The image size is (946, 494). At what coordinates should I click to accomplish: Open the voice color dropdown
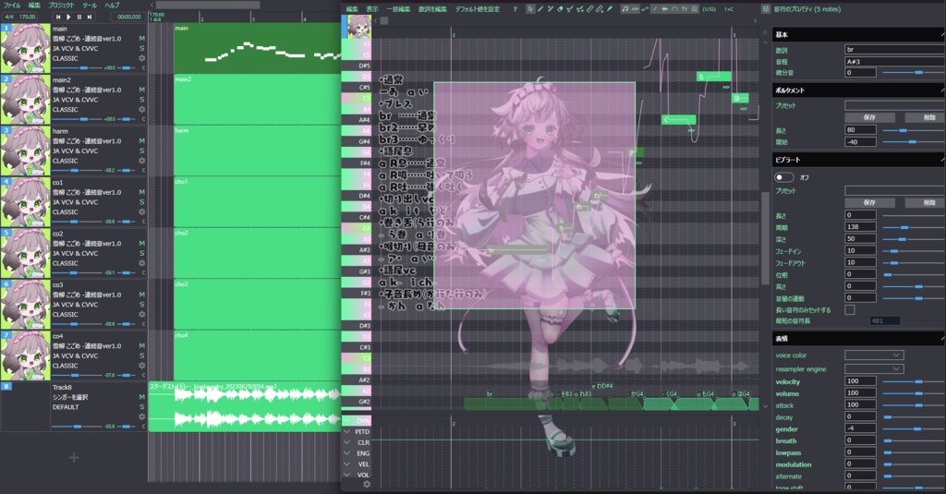tap(874, 355)
